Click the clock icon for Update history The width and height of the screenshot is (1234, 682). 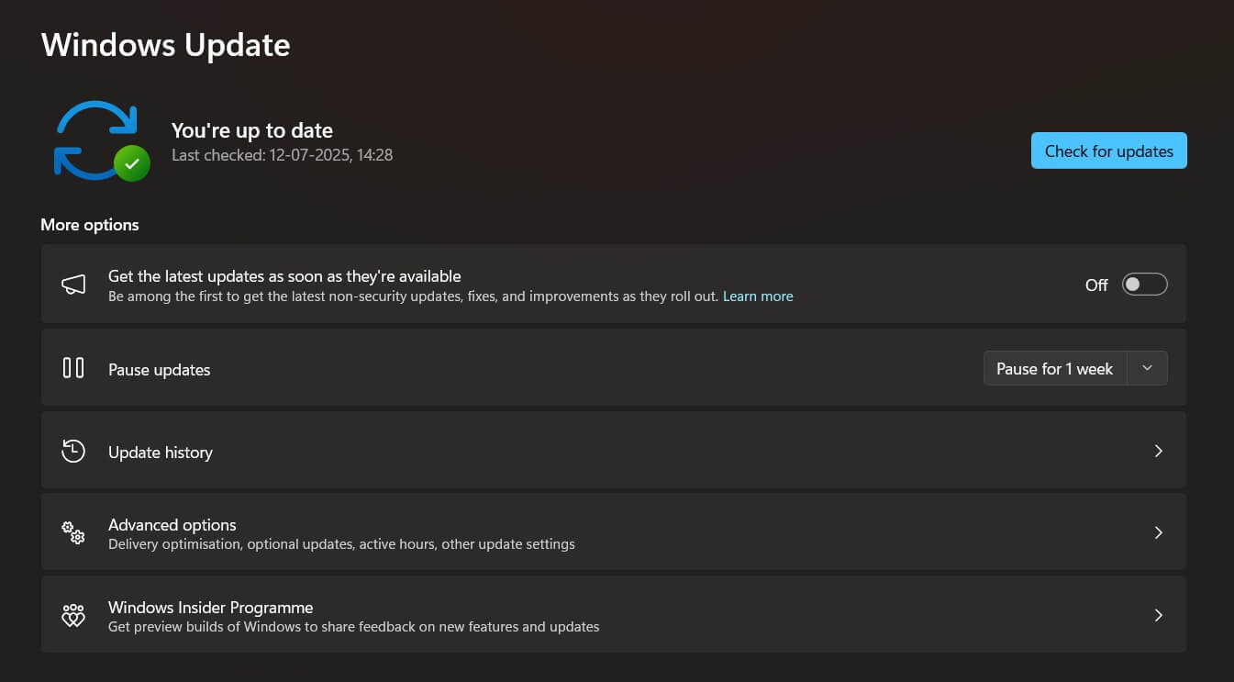73,451
